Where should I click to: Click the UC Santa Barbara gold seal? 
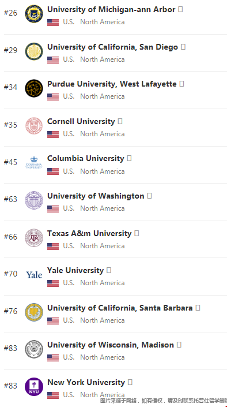[x=34, y=312]
